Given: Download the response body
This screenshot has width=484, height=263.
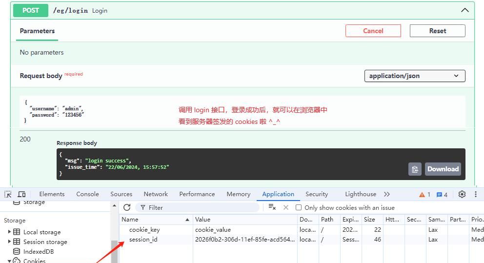Looking at the screenshot, I should [x=443, y=169].
